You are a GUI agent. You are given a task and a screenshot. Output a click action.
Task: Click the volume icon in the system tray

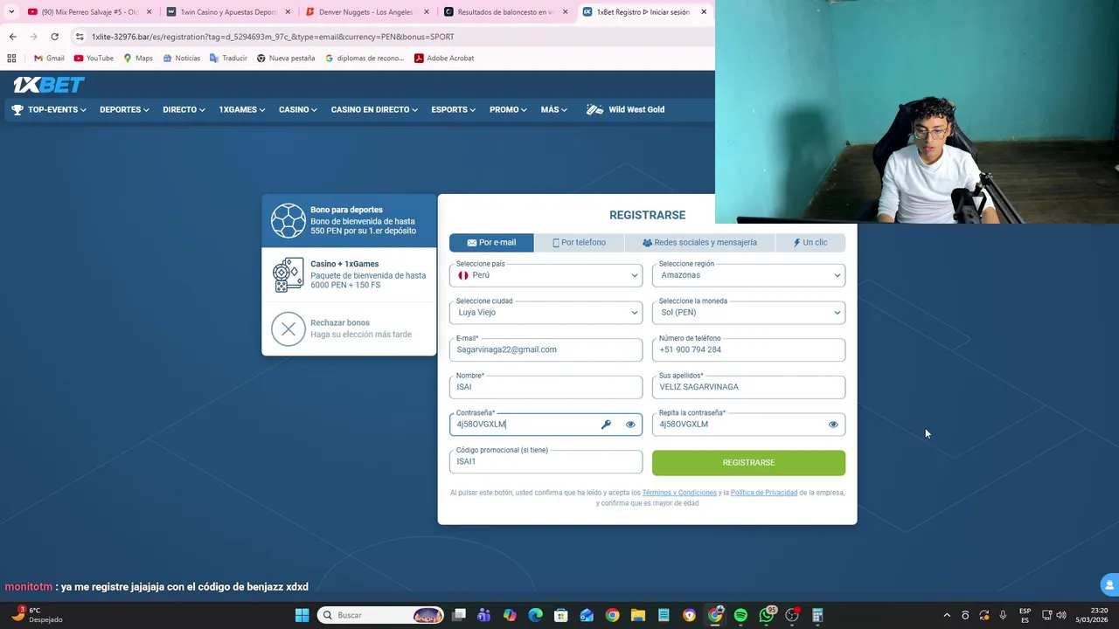(1061, 615)
